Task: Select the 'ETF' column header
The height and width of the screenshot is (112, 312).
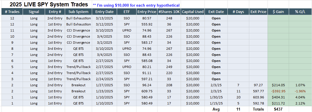Action: click(127, 12)
